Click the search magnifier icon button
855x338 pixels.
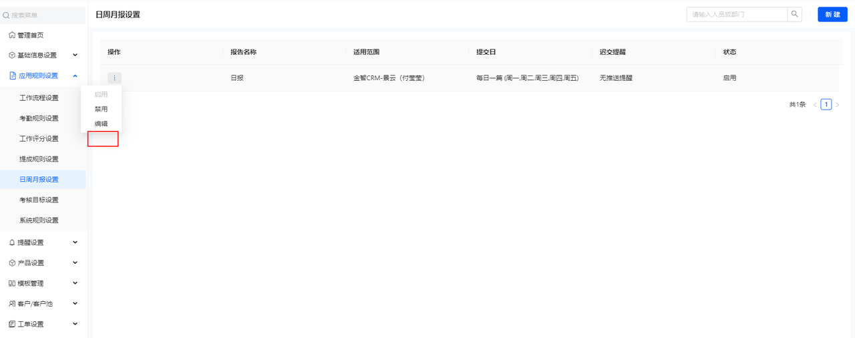[x=794, y=14]
